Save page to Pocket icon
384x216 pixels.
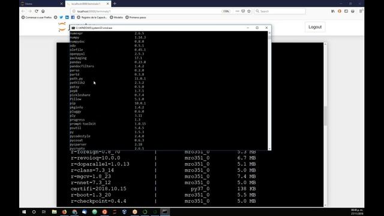point(243,11)
